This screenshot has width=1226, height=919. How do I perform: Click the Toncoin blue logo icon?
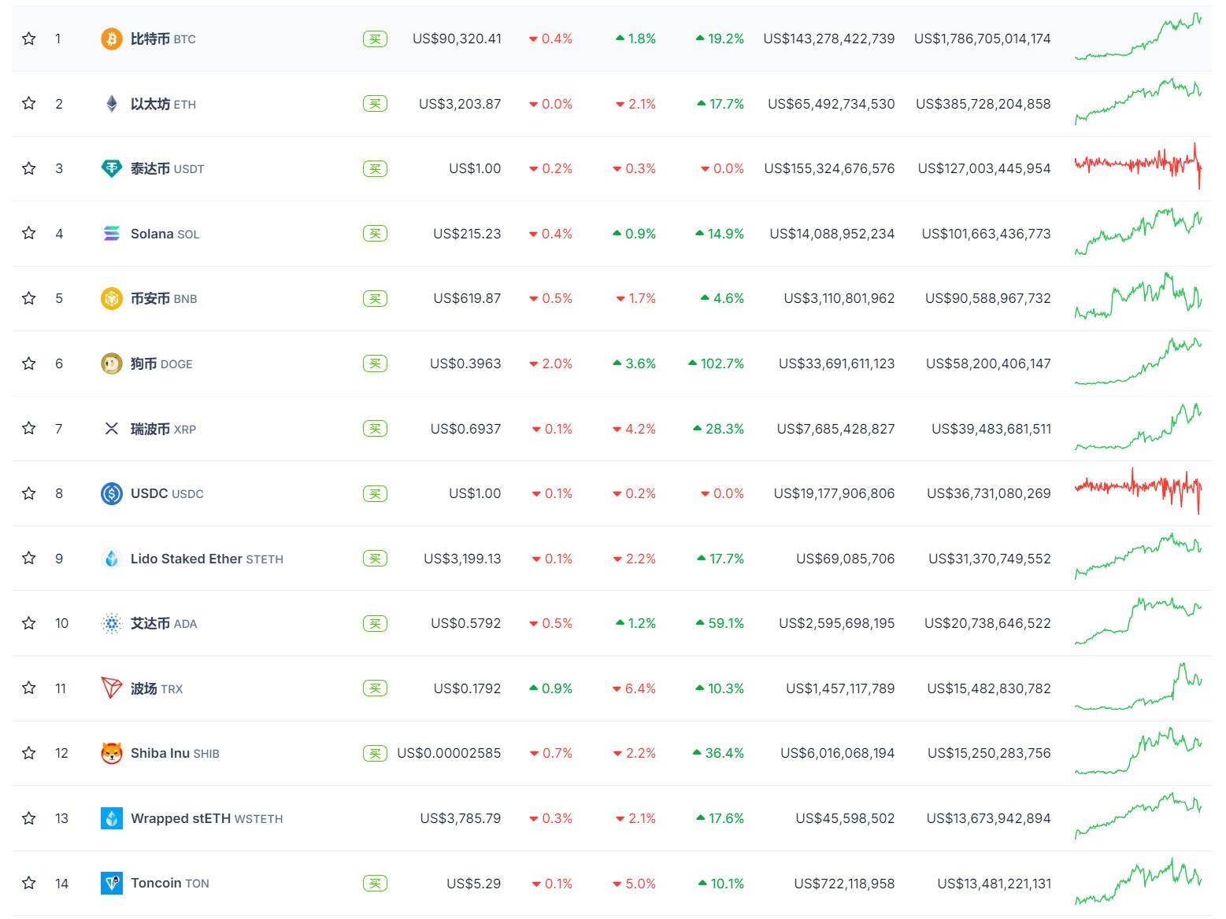tap(112, 883)
